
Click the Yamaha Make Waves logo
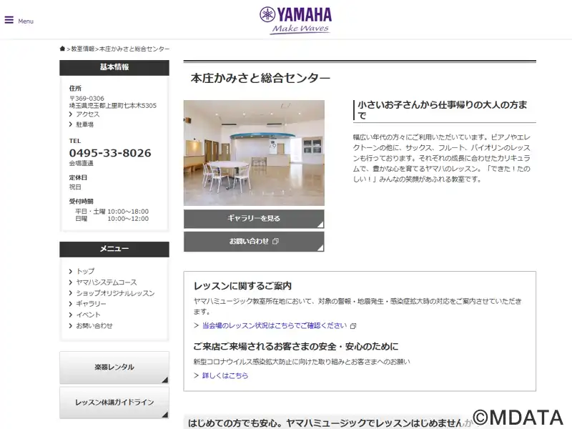click(x=295, y=21)
